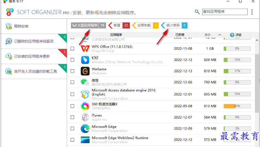Click the iTunes app icon
The image size is (262, 147).
[85, 117]
